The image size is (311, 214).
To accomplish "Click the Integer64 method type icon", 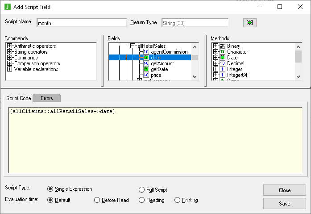I will 222,75.
